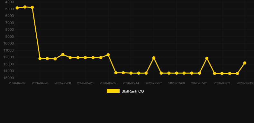
Task: Click x-axis date label 2026-05-08
Action: [63, 83]
